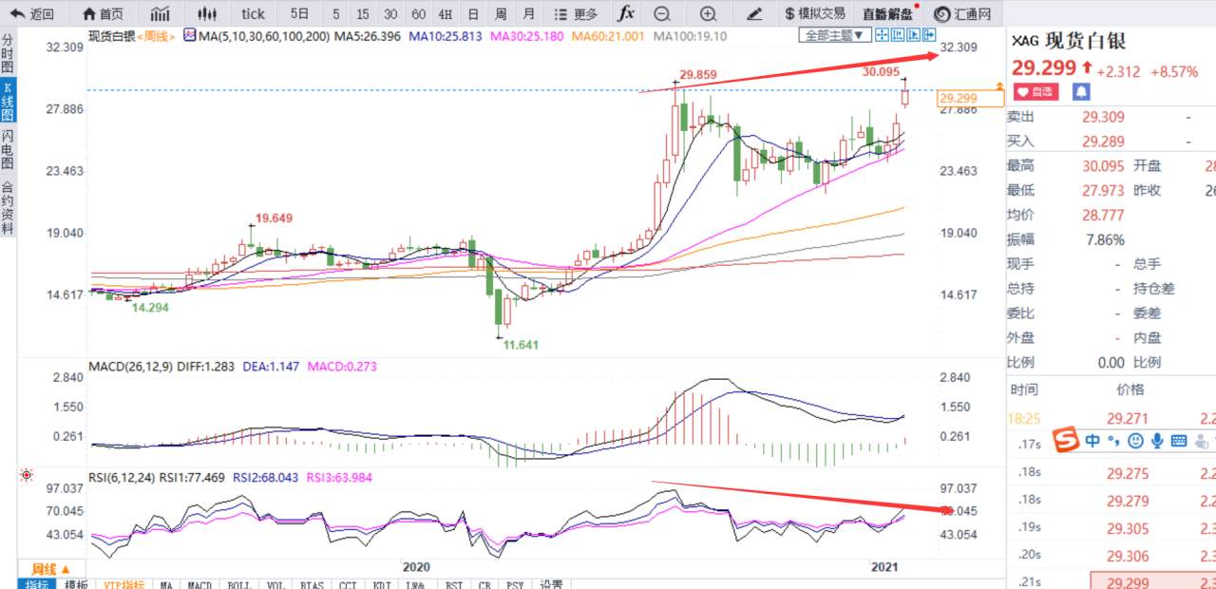Open 模拟交易 simulated trading
The height and width of the screenshot is (589, 1216).
814,13
